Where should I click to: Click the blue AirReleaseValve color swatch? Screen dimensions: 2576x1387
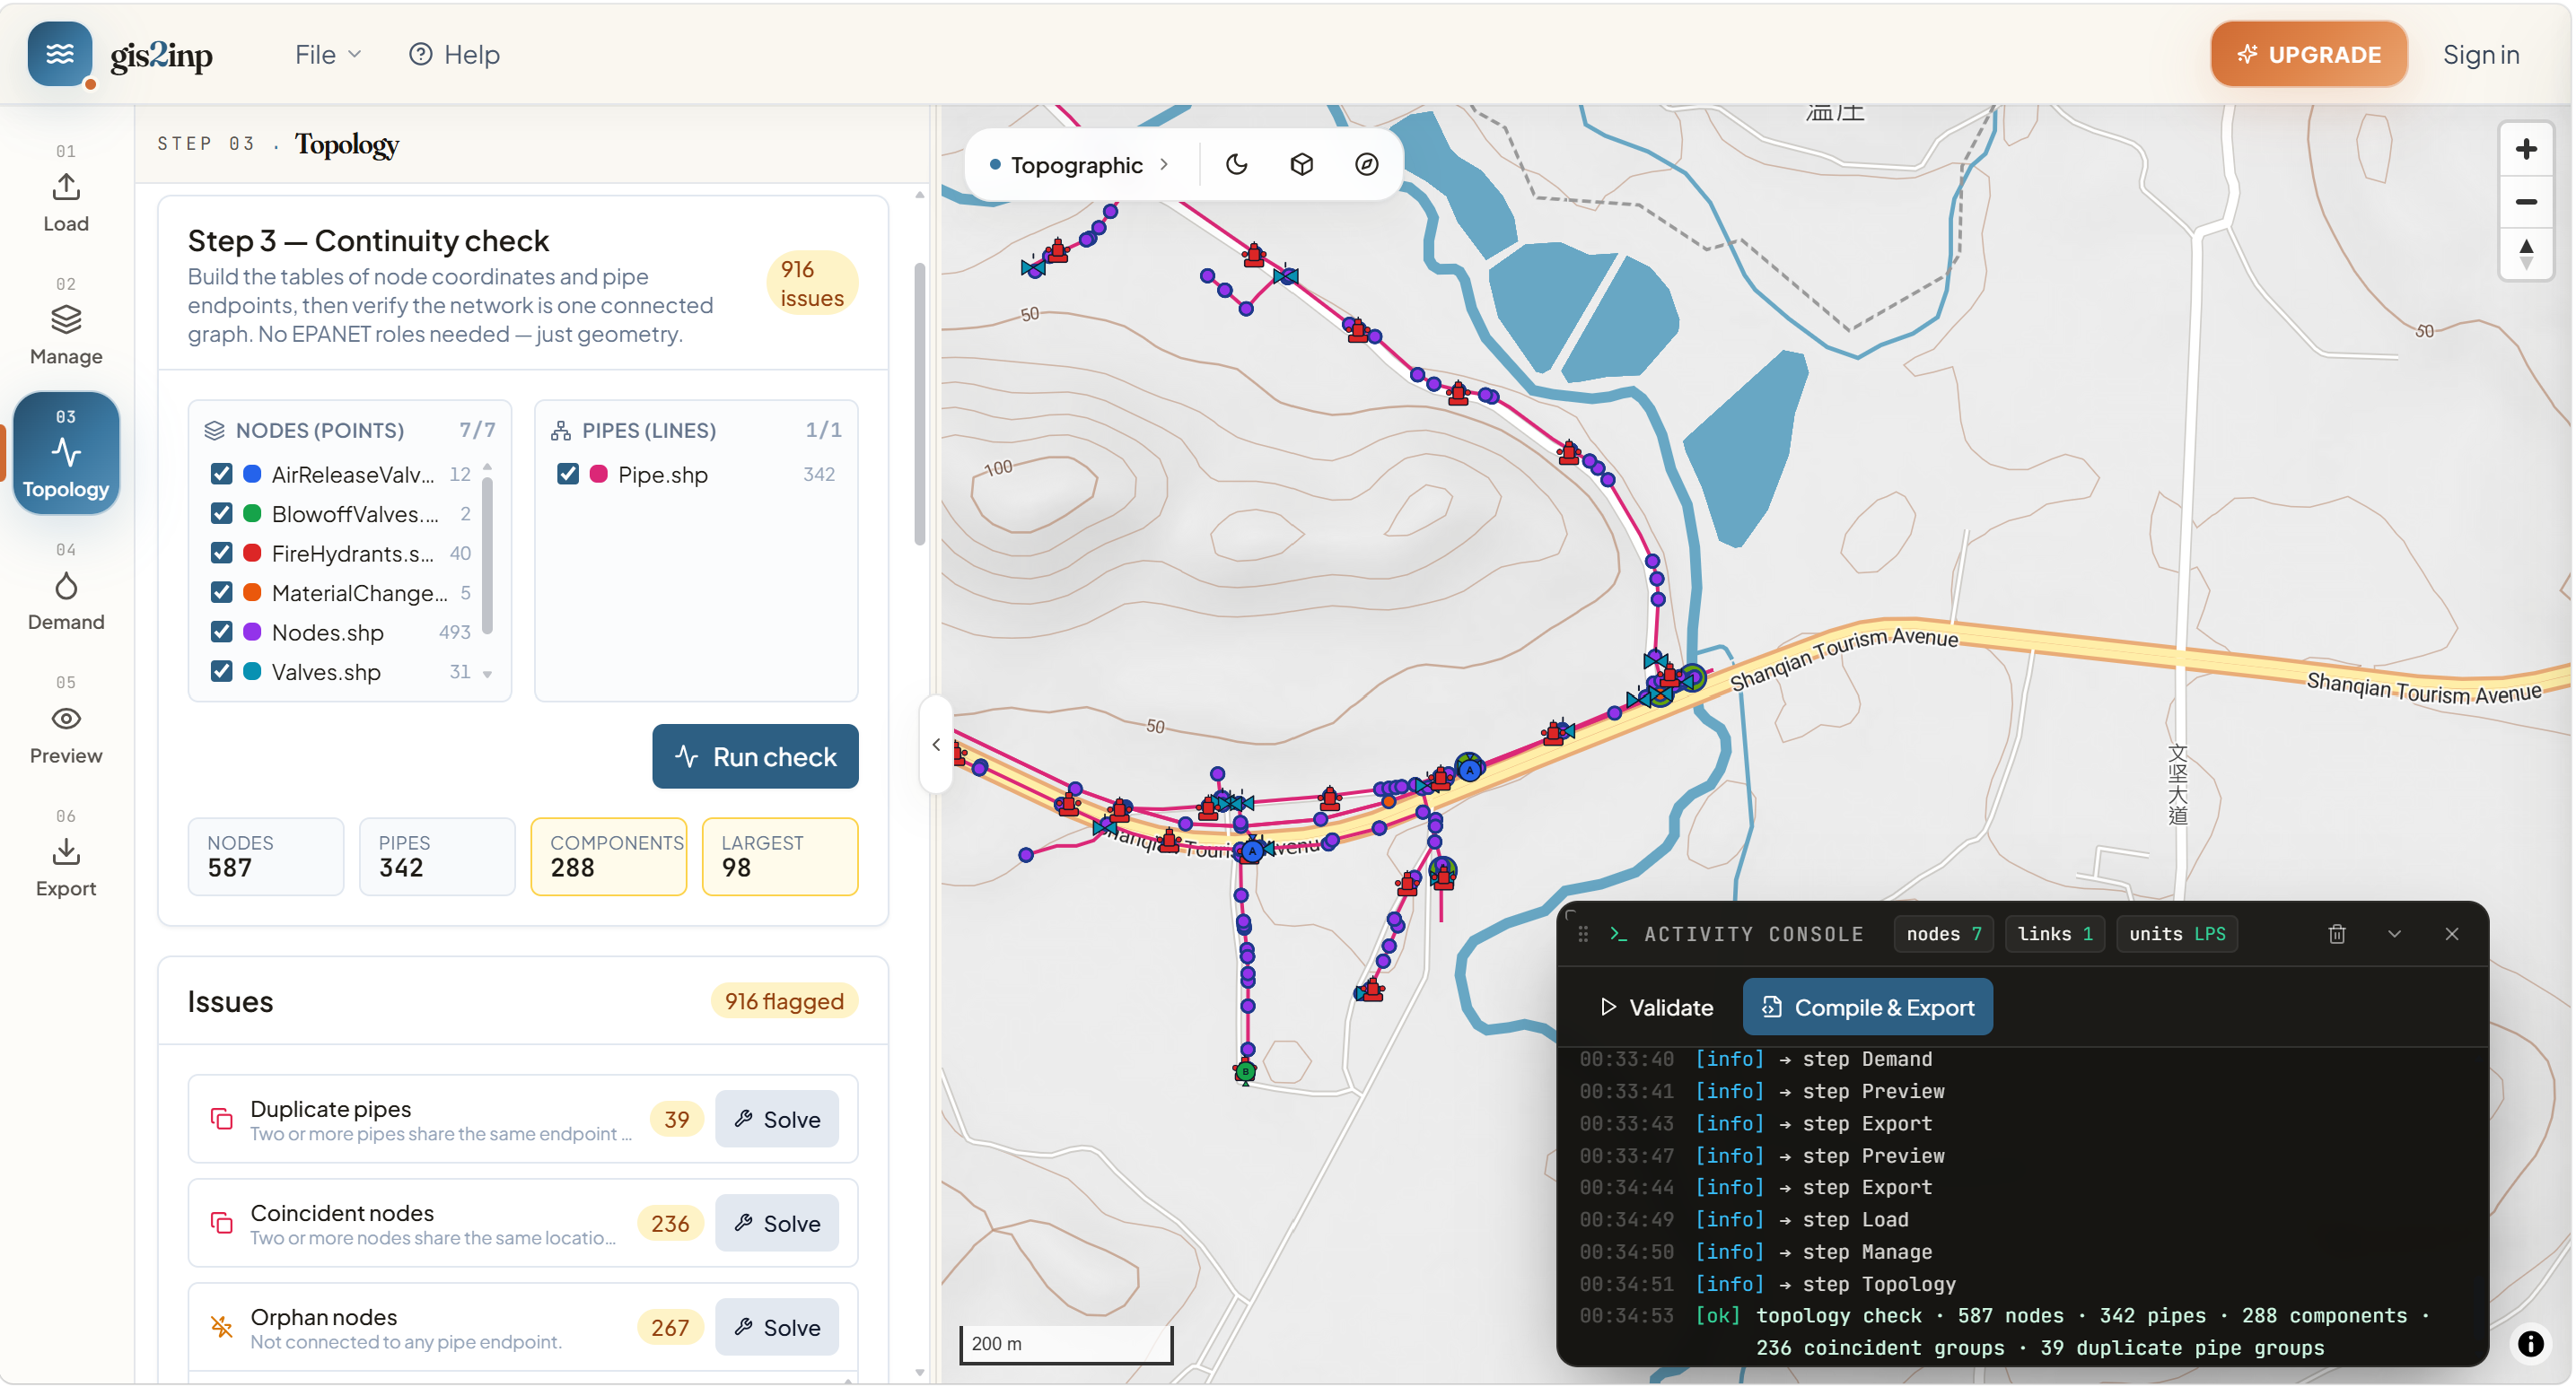tap(252, 474)
